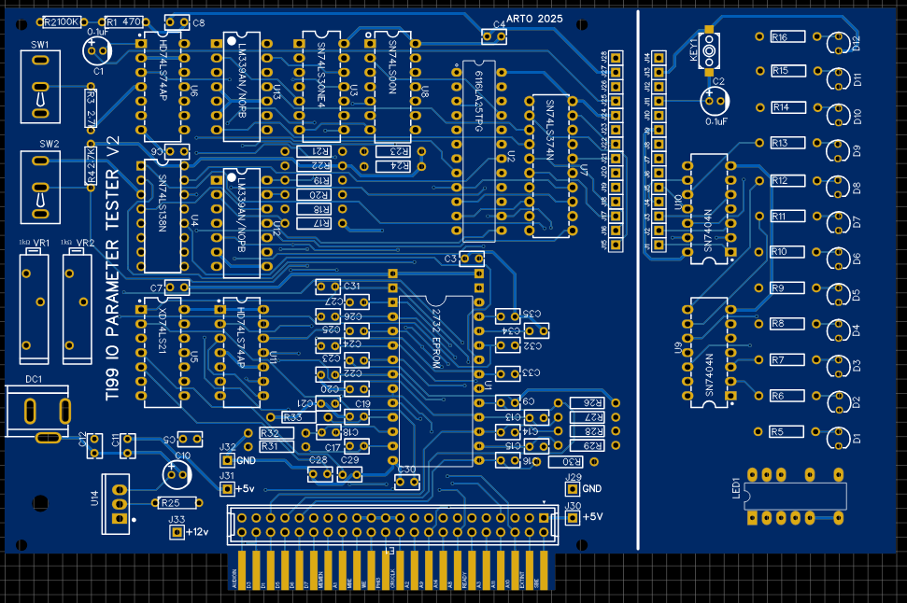
Task: Select the U14 regulator footprint
Action: point(118,503)
